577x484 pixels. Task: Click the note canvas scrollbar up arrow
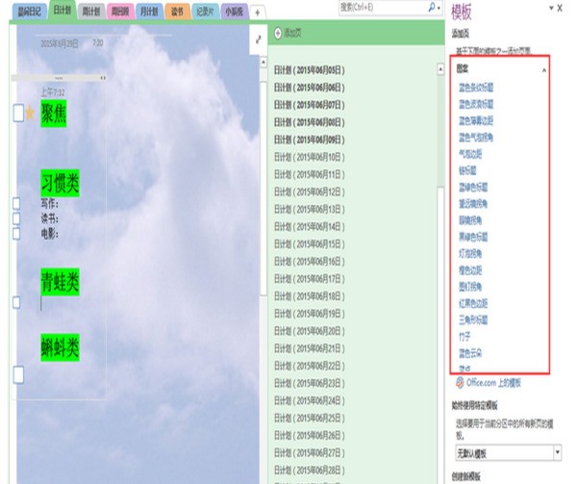point(263,63)
